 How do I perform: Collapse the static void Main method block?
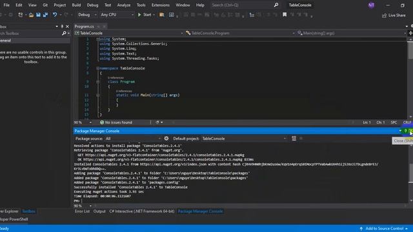97,95
